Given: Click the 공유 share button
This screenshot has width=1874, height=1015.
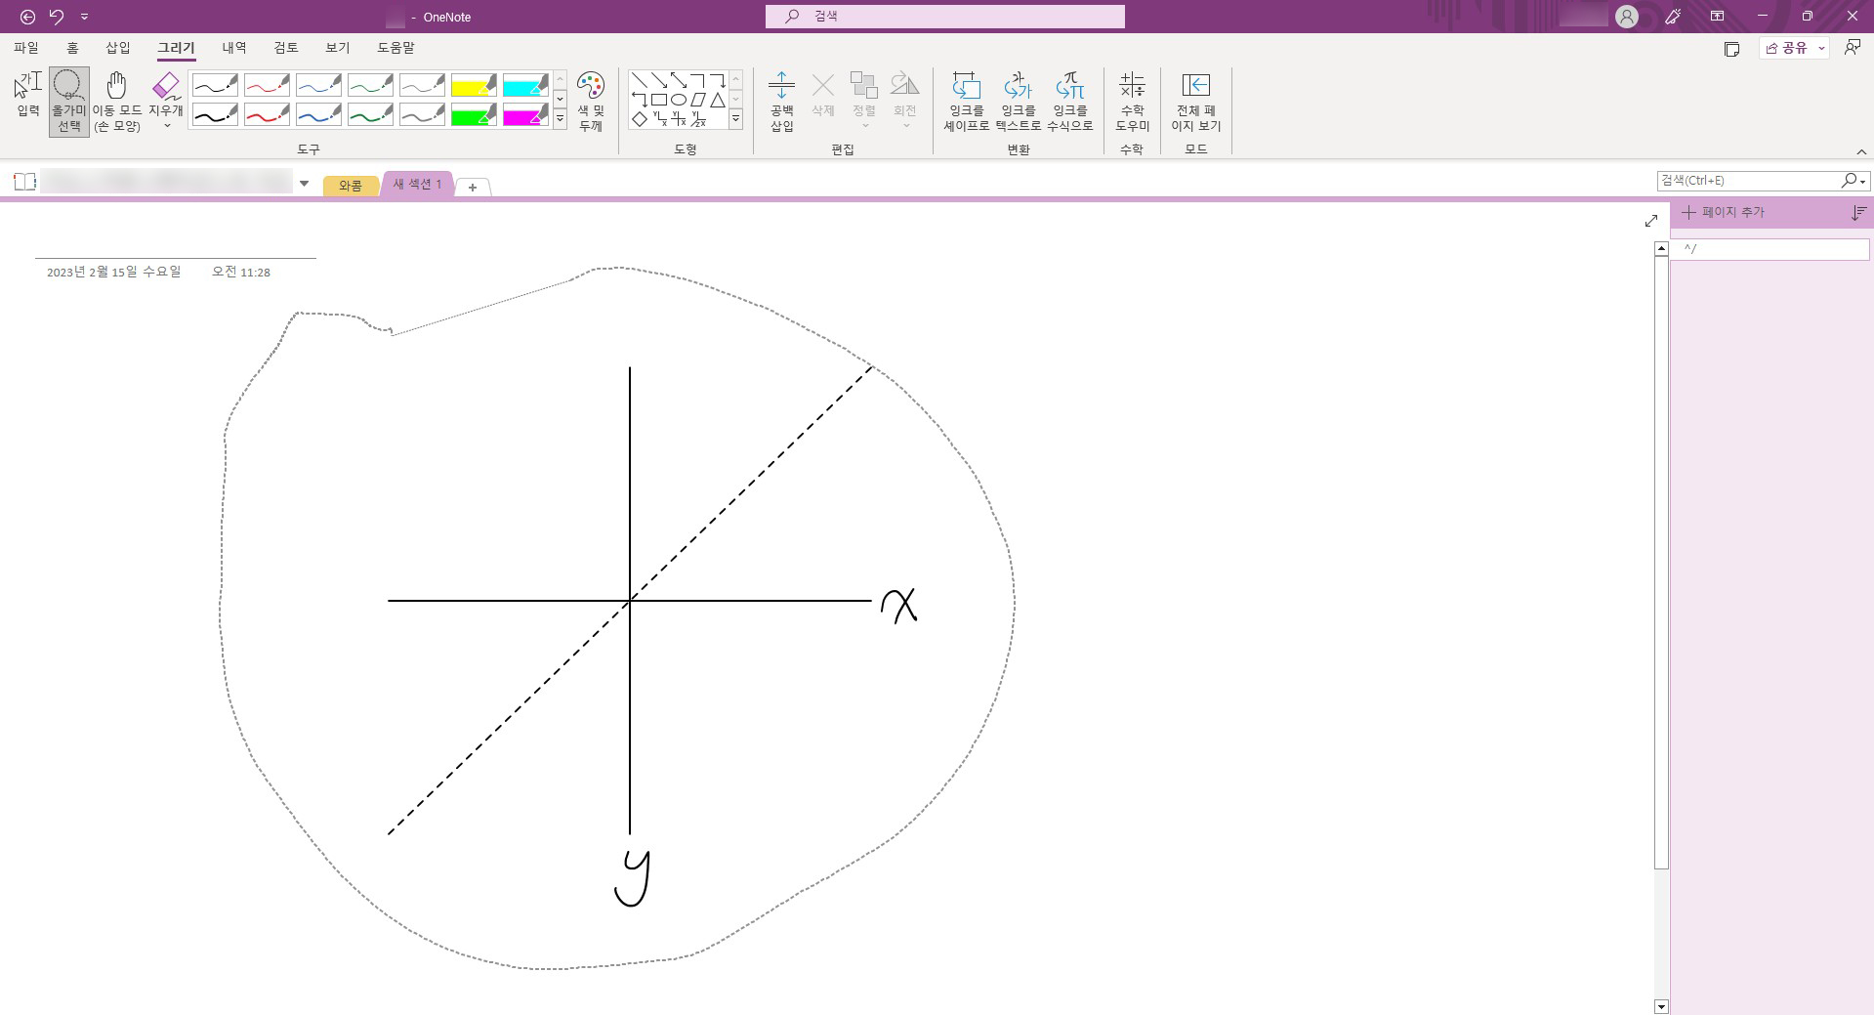Looking at the screenshot, I should (1787, 48).
